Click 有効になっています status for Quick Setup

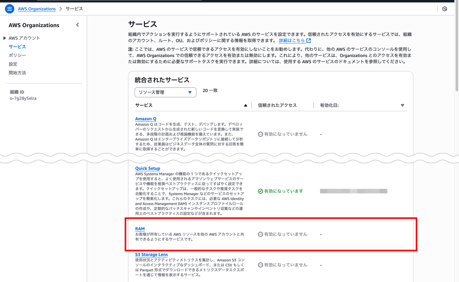click(283, 191)
